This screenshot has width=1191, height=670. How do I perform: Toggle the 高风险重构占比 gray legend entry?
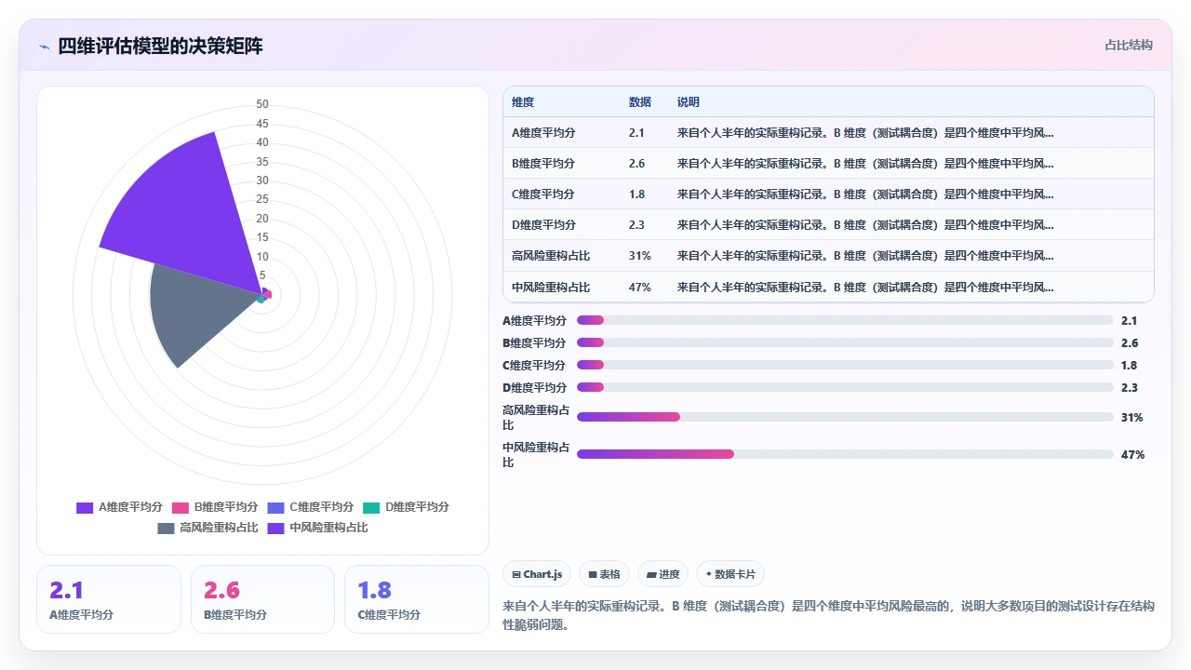point(207,528)
